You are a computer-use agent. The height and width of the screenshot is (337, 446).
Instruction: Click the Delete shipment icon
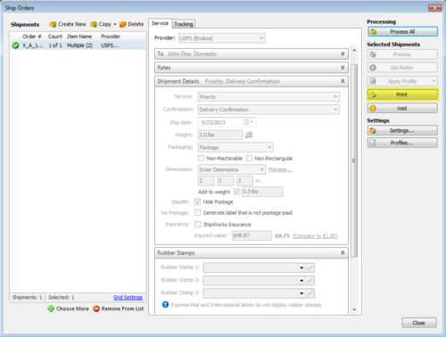coord(123,24)
